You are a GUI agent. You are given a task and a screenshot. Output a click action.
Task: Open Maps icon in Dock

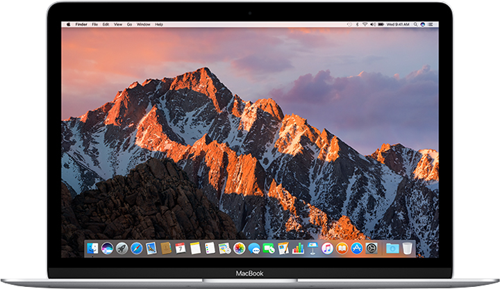pos(224,248)
